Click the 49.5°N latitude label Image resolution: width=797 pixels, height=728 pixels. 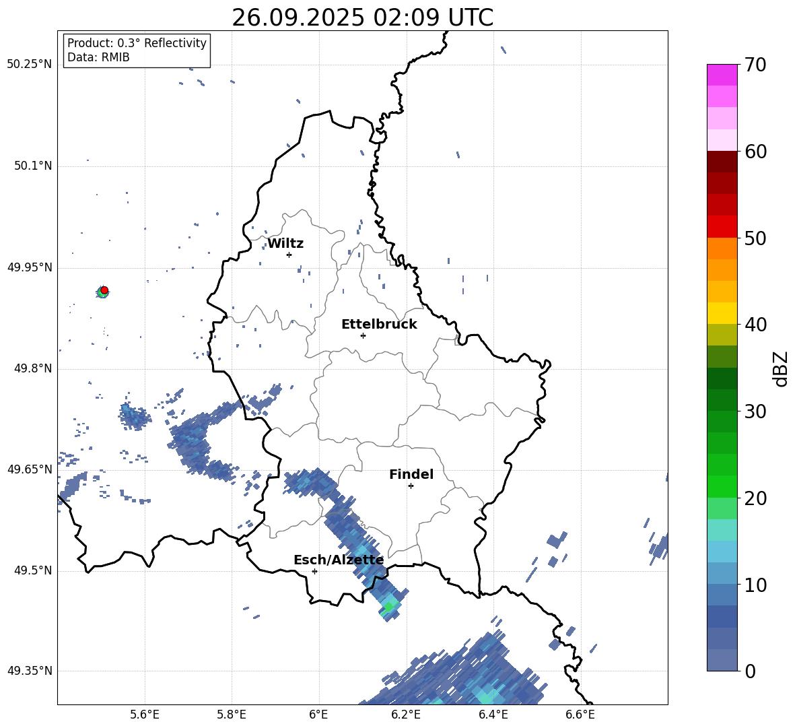click(32, 570)
